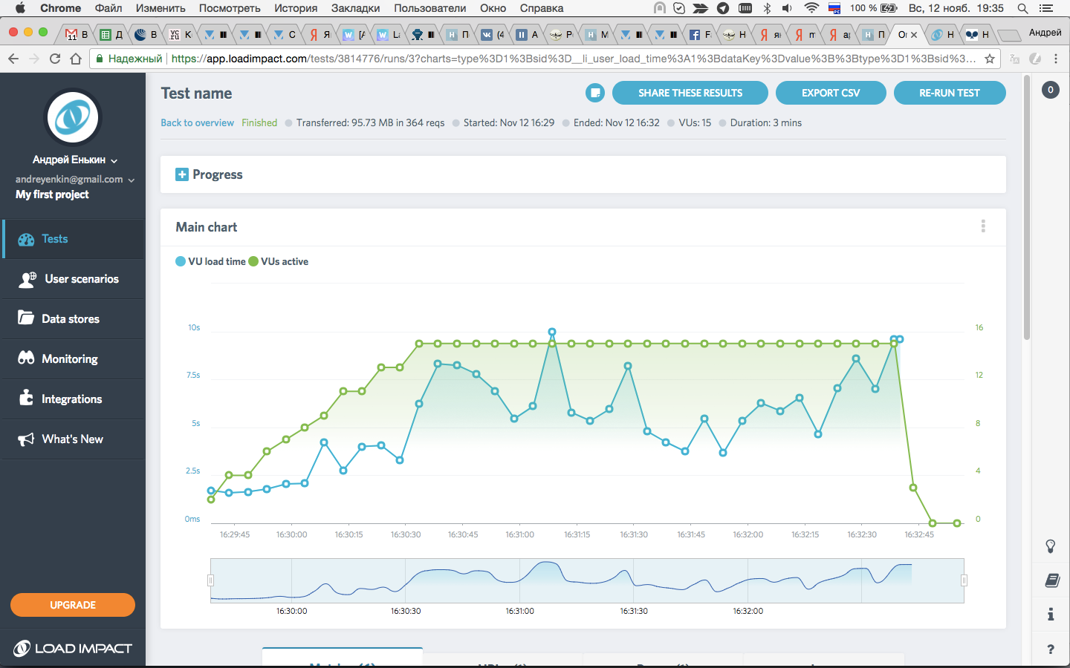Image resolution: width=1070 pixels, height=668 pixels.
Task: Click Ended: Nov 12 16:32 text
Action: click(617, 122)
